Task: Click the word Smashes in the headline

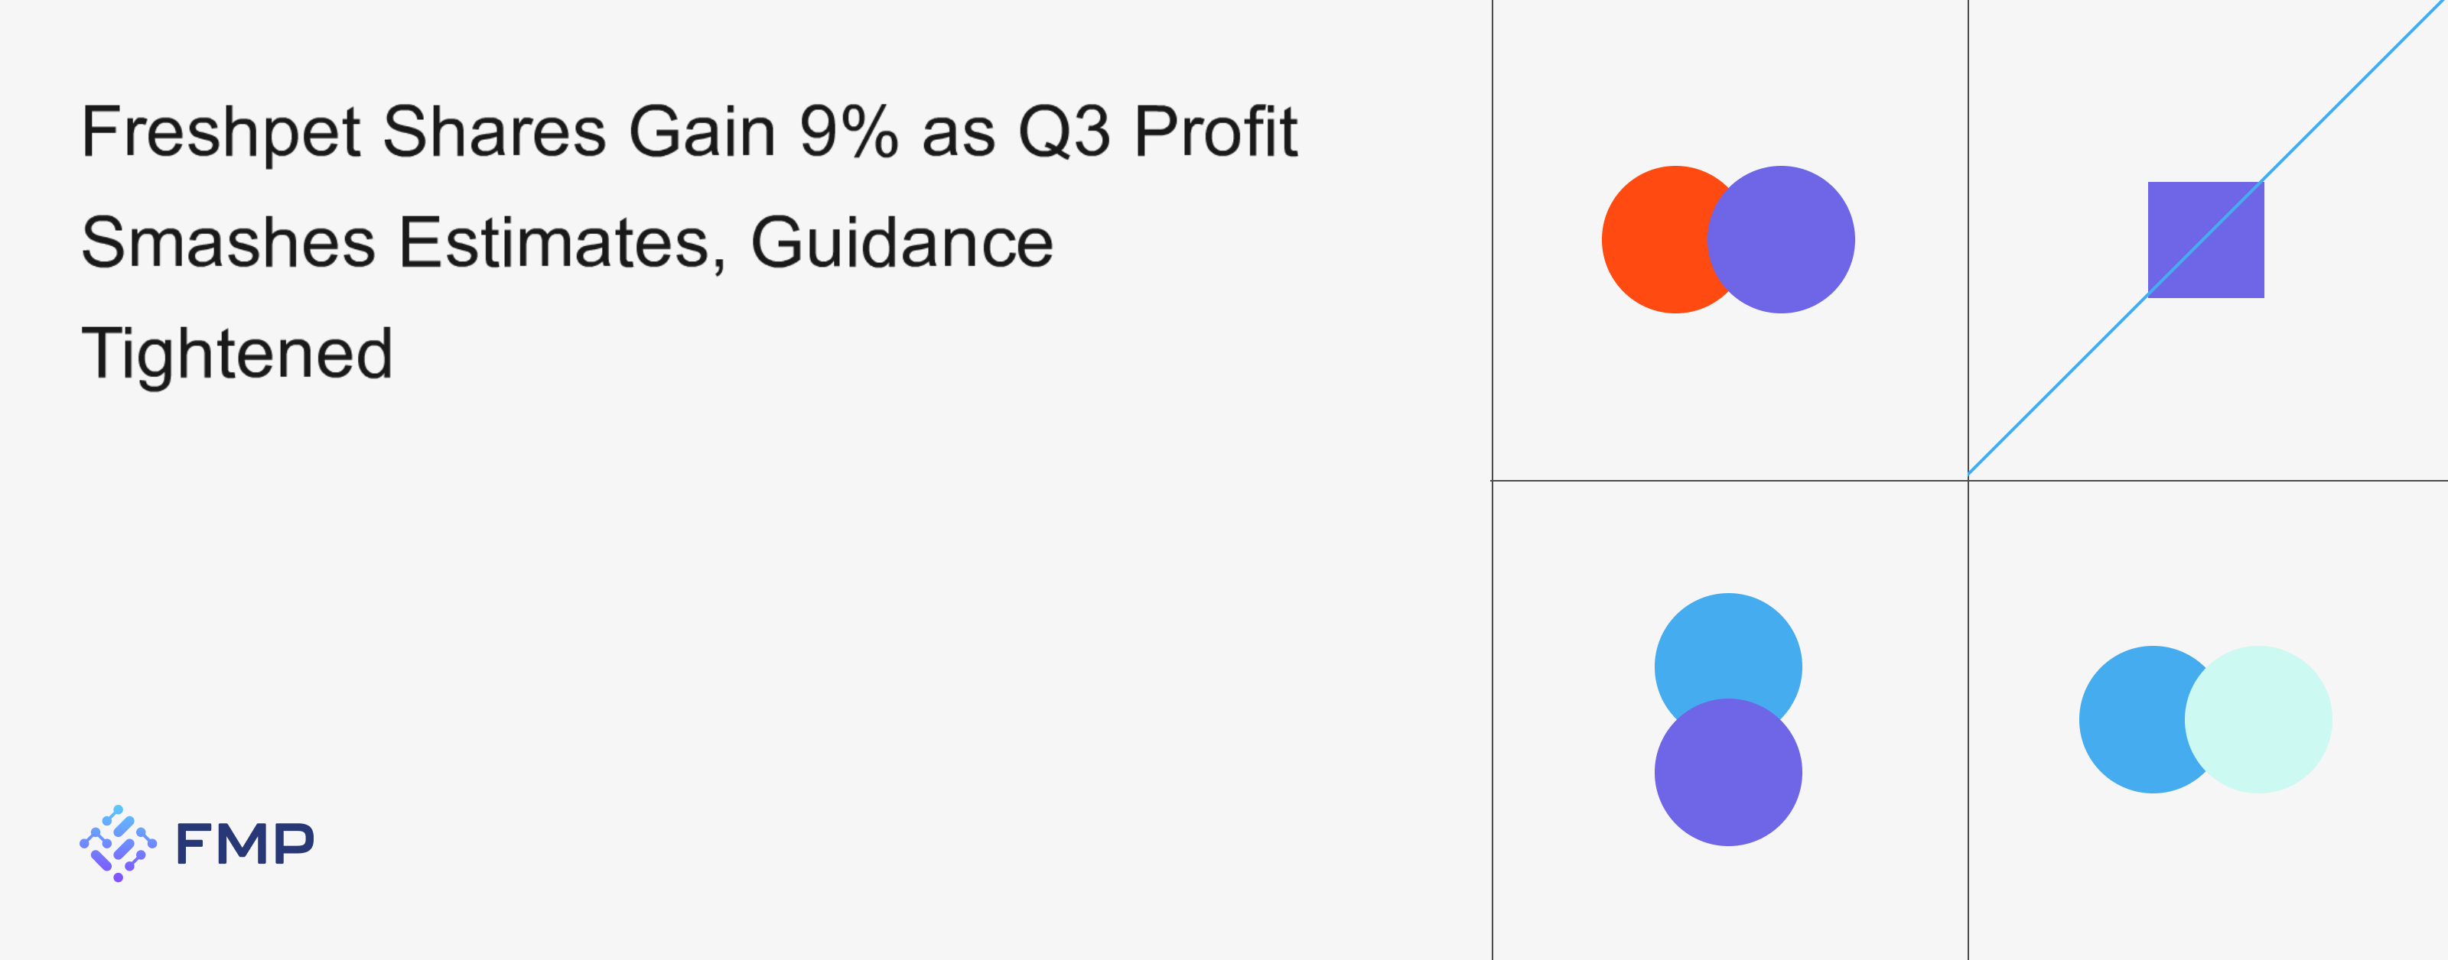Action: (228, 243)
